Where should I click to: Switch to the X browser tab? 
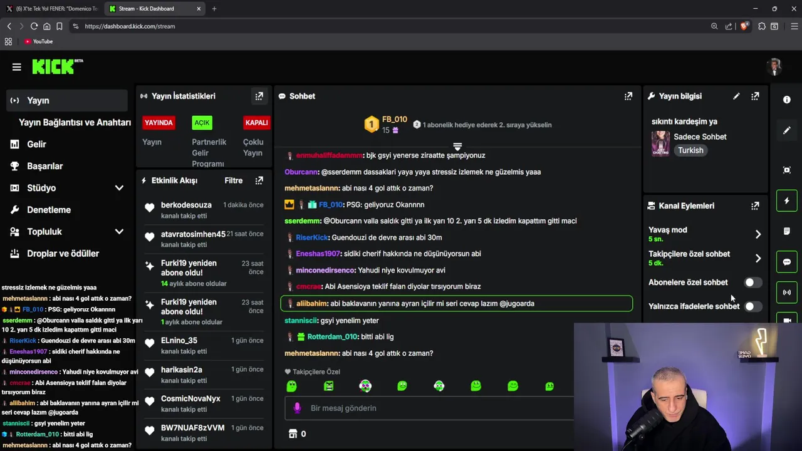[x=52, y=9]
